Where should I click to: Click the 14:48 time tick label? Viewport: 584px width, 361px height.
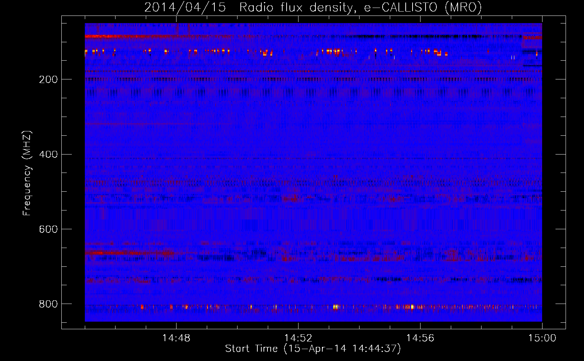[x=176, y=338]
